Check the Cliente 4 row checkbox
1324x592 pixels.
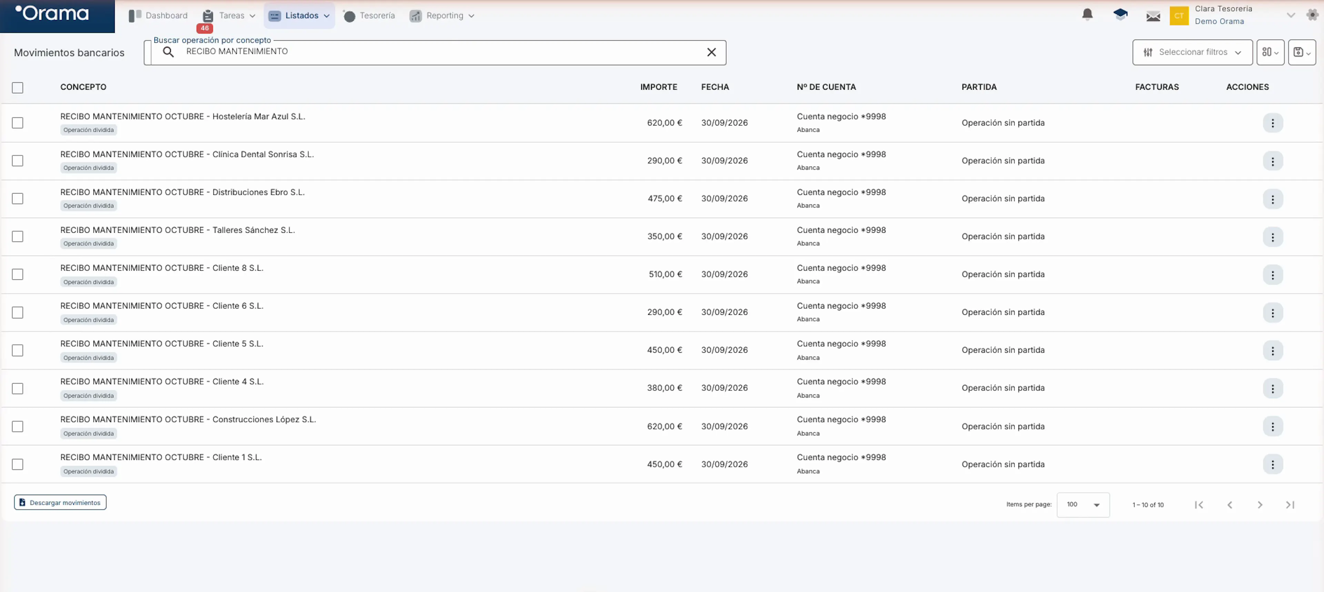click(x=18, y=389)
